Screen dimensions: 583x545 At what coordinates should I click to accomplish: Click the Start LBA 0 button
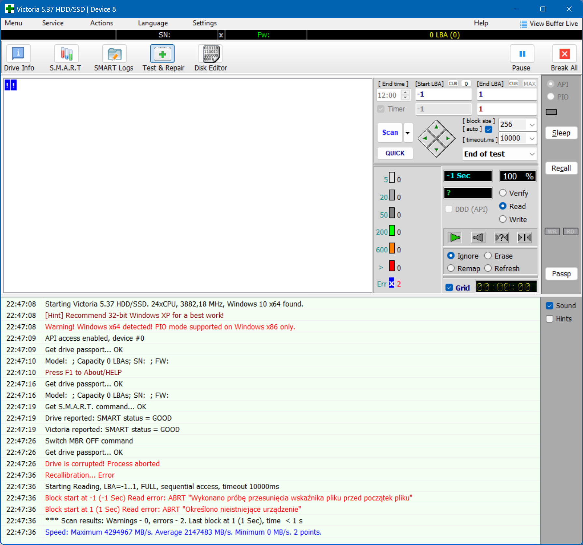click(466, 84)
